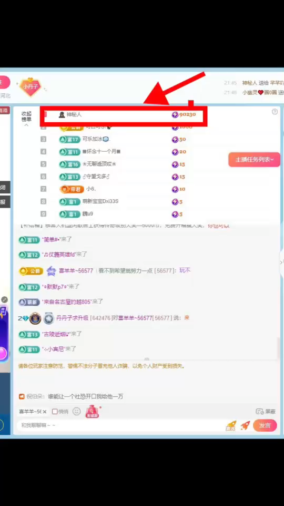The image size is (284, 506).
Task: Click the 神秘人 gift ticker at 21:45
Action: (x=254, y=83)
